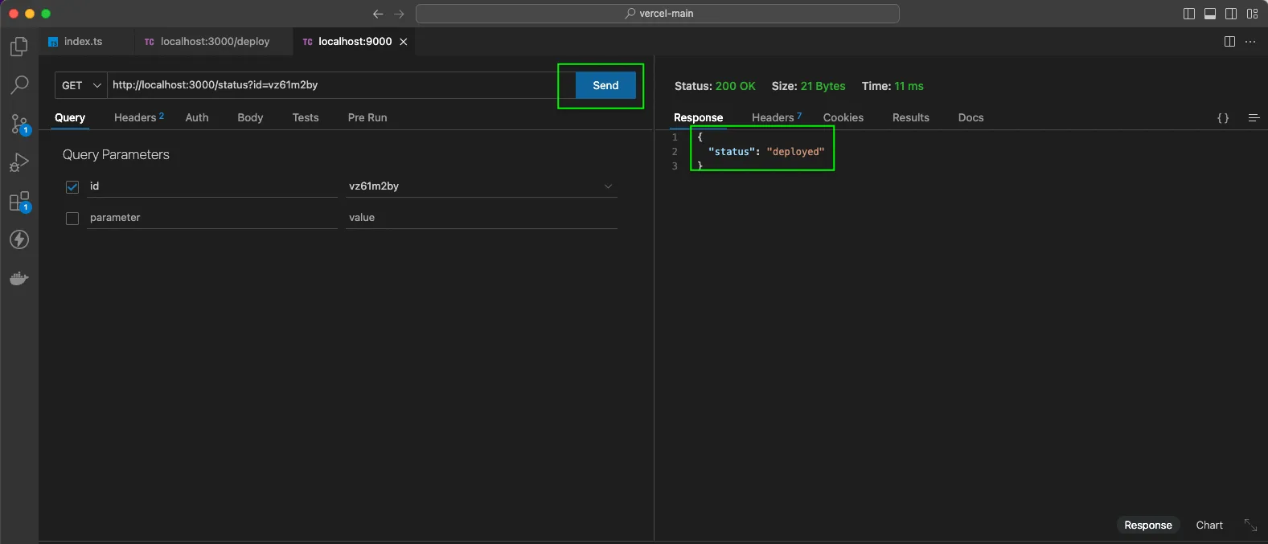This screenshot has height=544, width=1268.
Task: Open the Search view in activity bar
Action: [x=19, y=84]
